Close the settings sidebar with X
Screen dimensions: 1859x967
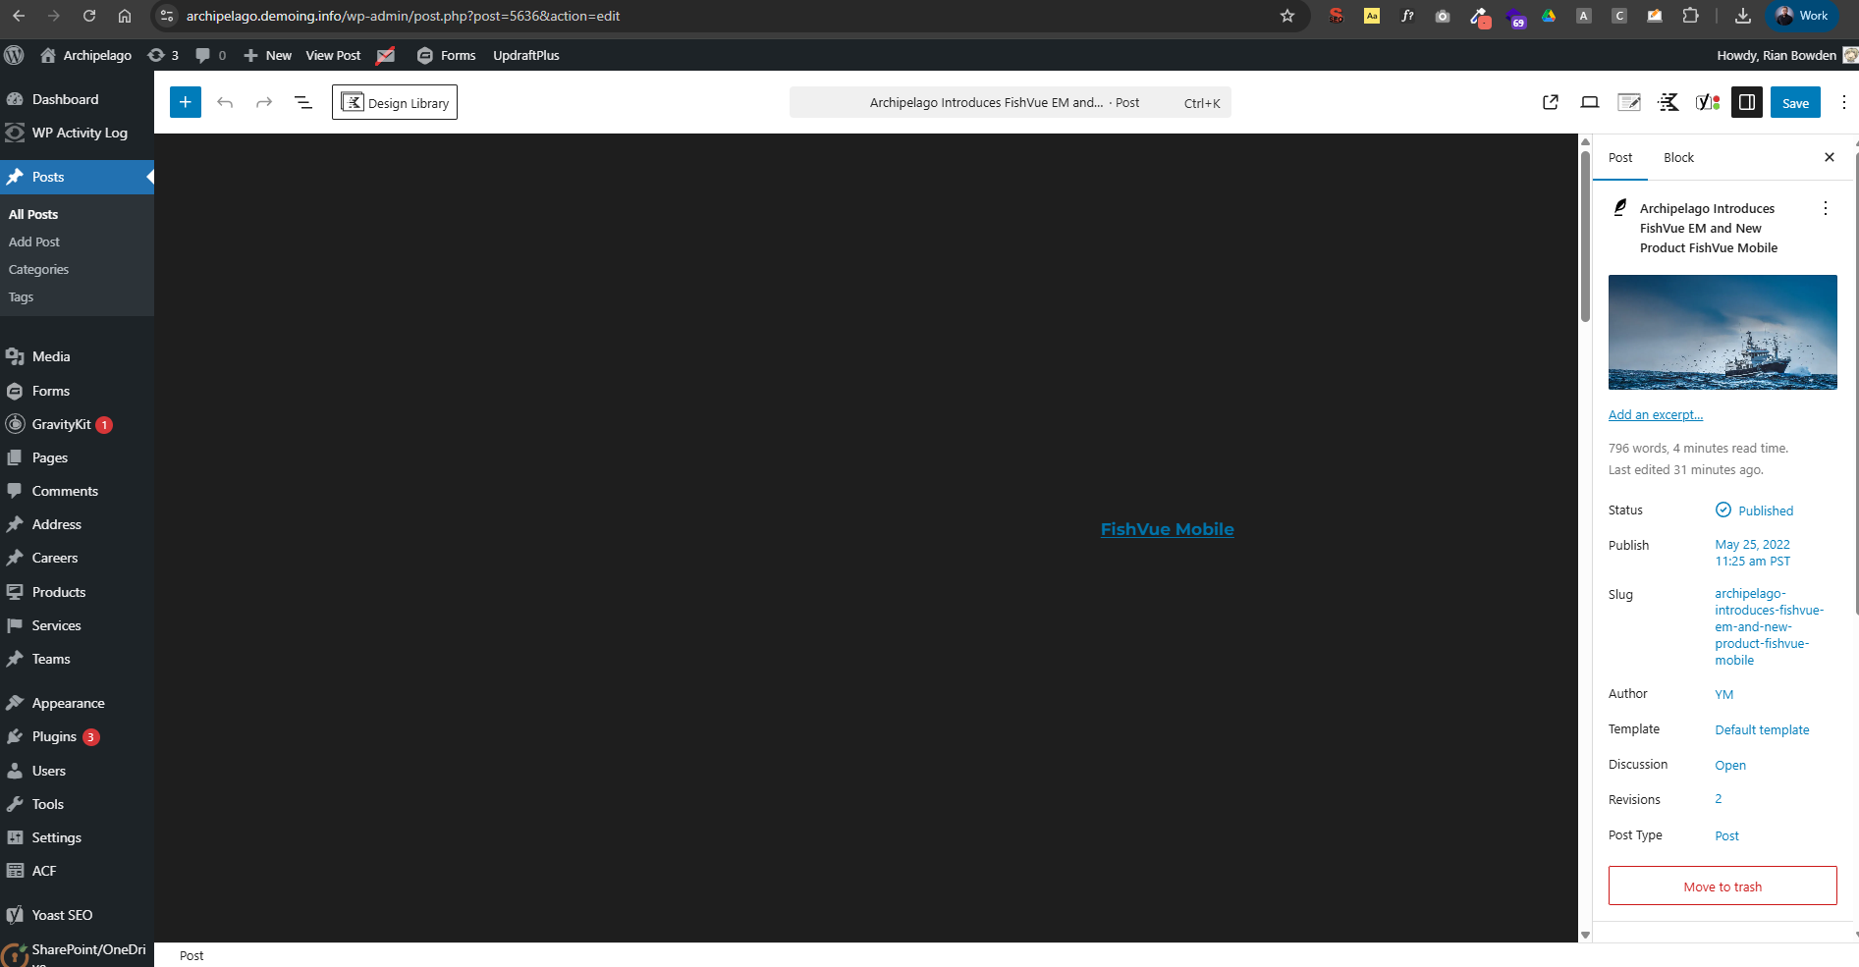pyautogui.click(x=1830, y=157)
